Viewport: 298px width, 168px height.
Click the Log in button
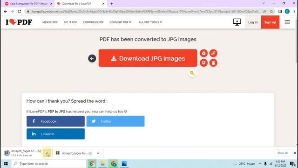(253, 22)
